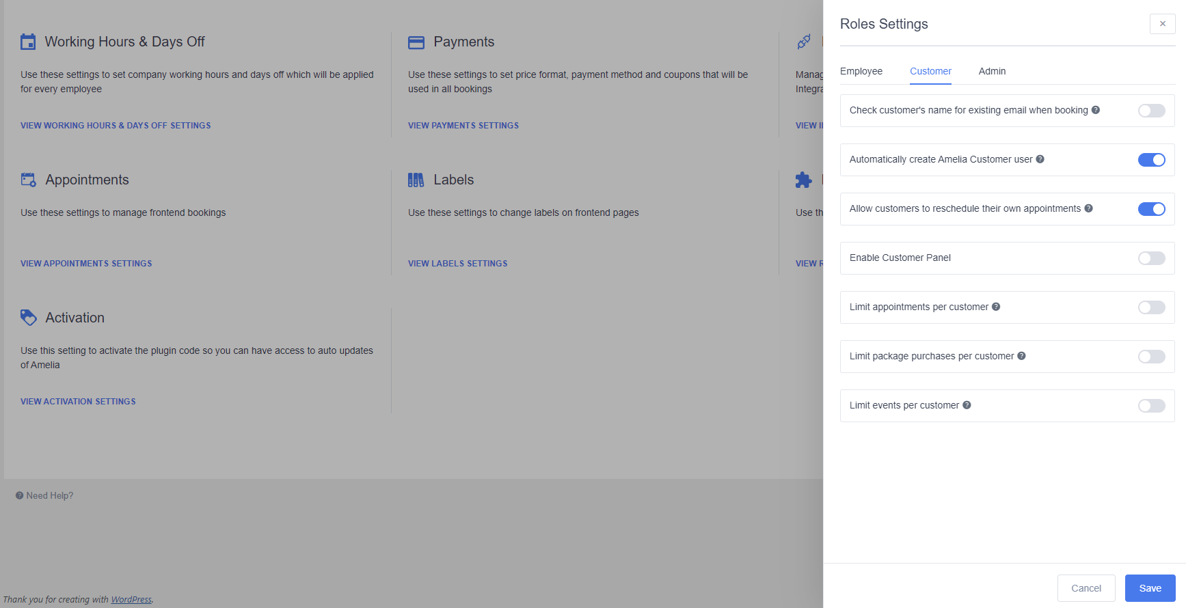Image resolution: width=1186 pixels, height=608 pixels.
Task: Disable Automatically create Amelia Customer user
Action: click(x=1152, y=160)
